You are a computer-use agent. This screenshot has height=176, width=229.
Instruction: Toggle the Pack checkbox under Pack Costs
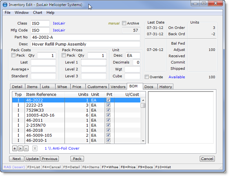coord(14,55)
